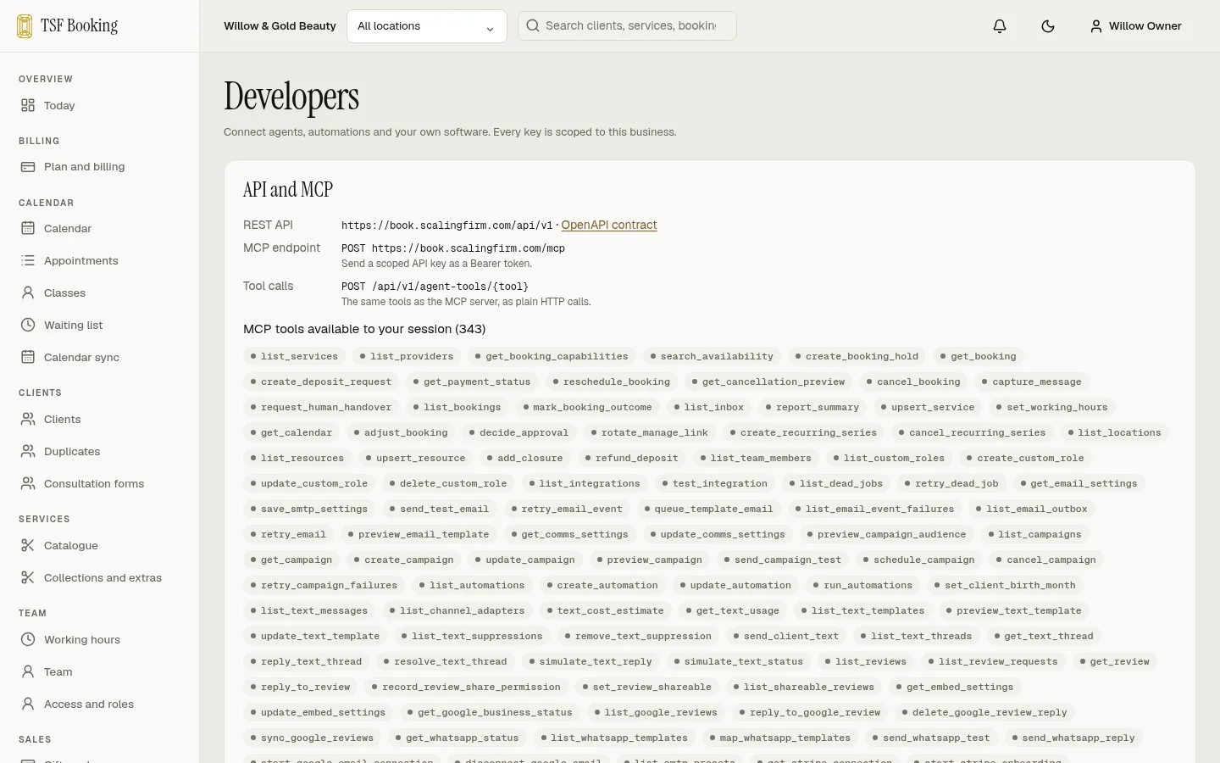Navigate to Appointments
1220x763 pixels.
[x=100, y=261]
